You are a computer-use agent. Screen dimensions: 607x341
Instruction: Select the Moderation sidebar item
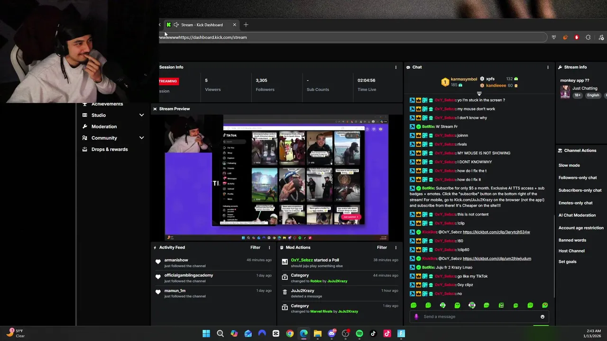click(104, 126)
